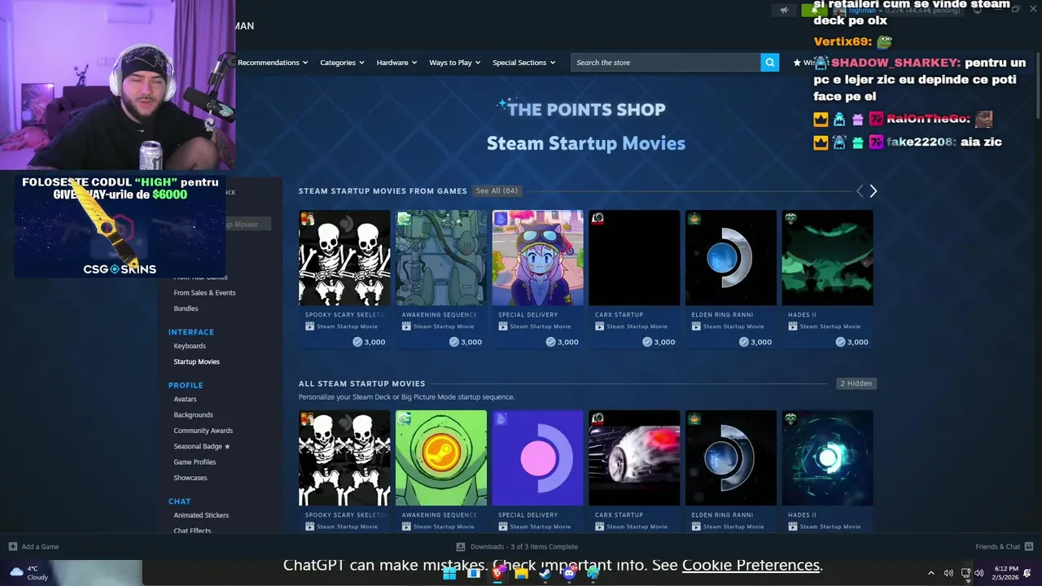Expand the Recommendations dropdown

tap(273, 63)
